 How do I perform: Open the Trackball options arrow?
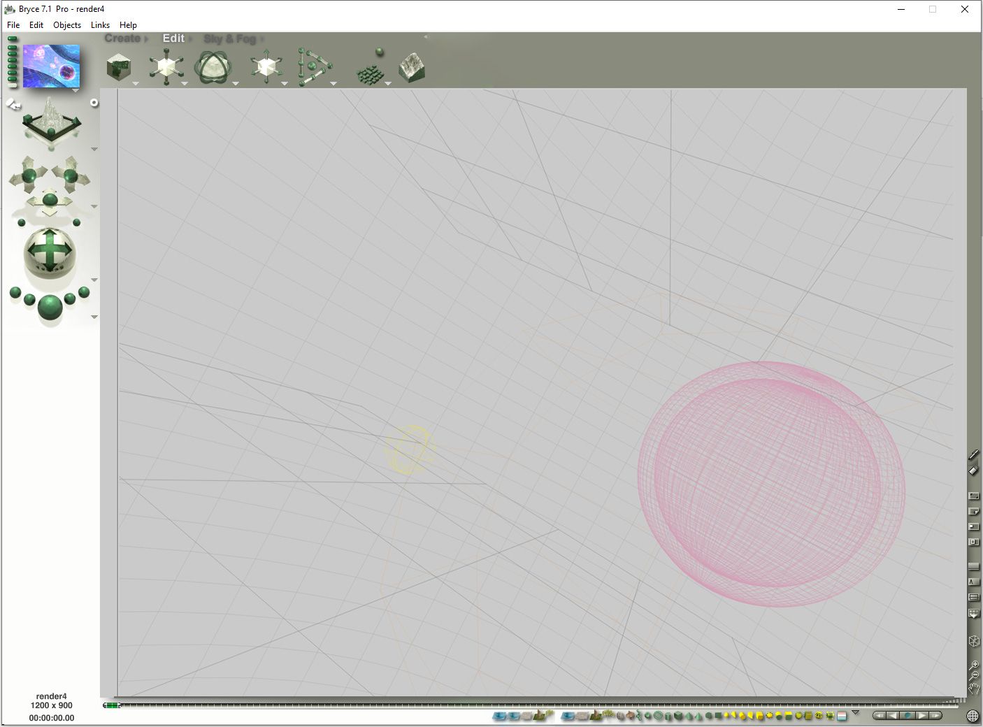pyautogui.click(x=94, y=280)
